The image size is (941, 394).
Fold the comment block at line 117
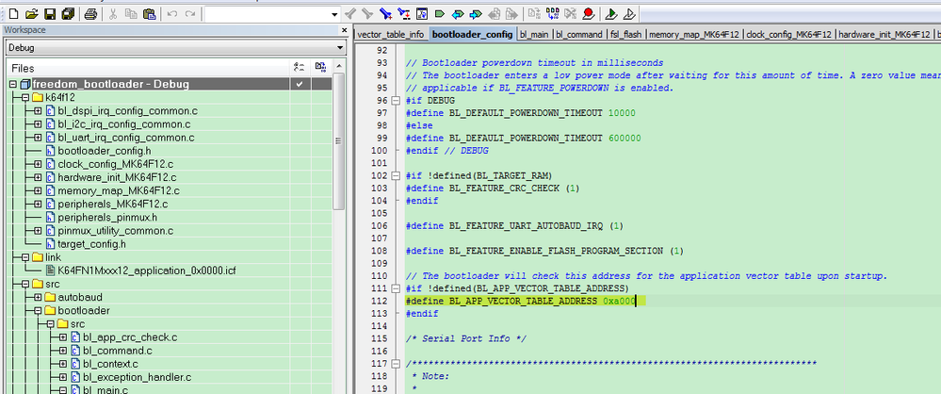click(396, 364)
